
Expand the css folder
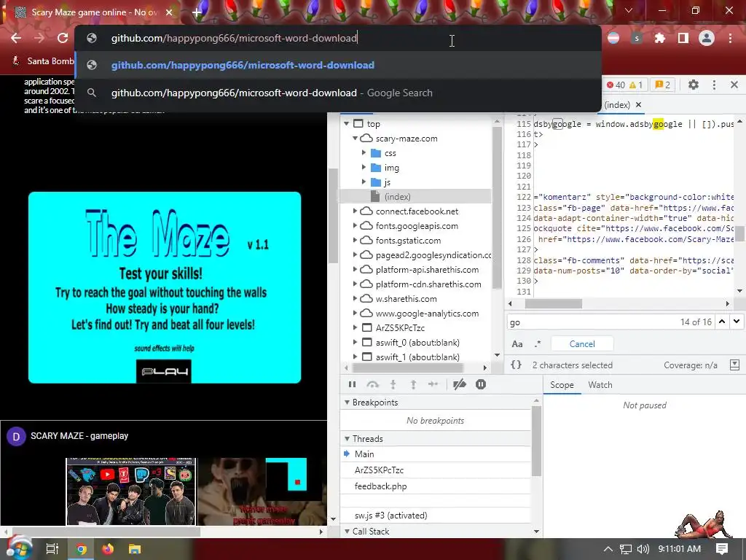click(364, 153)
